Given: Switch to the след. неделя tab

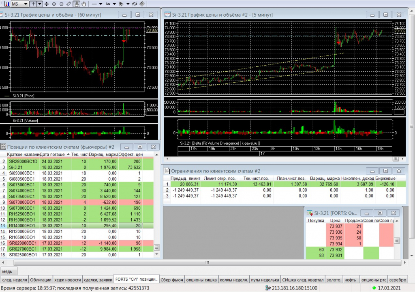Looking at the screenshot, I should 15,279.
